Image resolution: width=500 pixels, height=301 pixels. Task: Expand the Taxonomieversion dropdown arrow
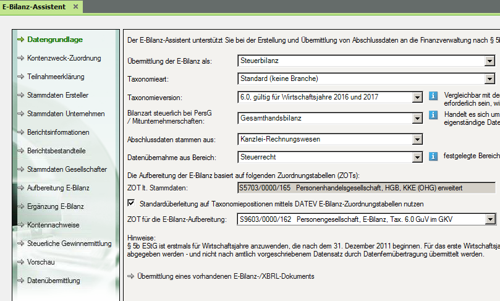coord(417,97)
